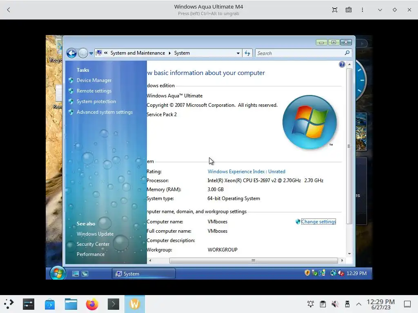Click Advanced system settings shield icon
This screenshot has width=418, height=313.
[71, 112]
